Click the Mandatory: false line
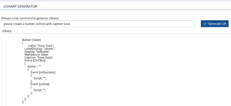 [37, 55]
